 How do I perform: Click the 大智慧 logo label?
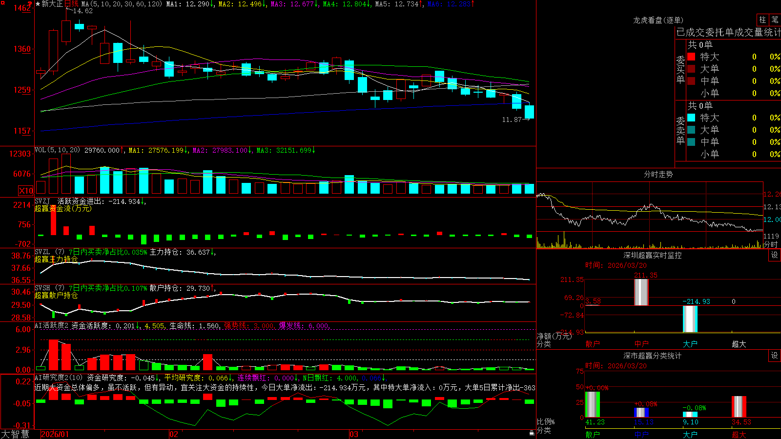(x=15, y=434)
